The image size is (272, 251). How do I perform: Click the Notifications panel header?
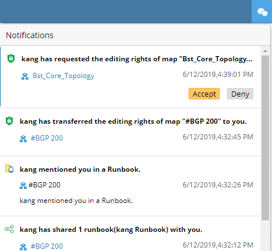(135, 35)
